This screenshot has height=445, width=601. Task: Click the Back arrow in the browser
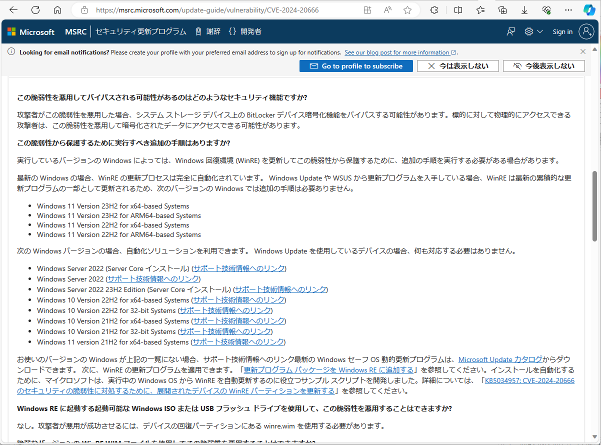pyautogui.click(x=13, y=9)
